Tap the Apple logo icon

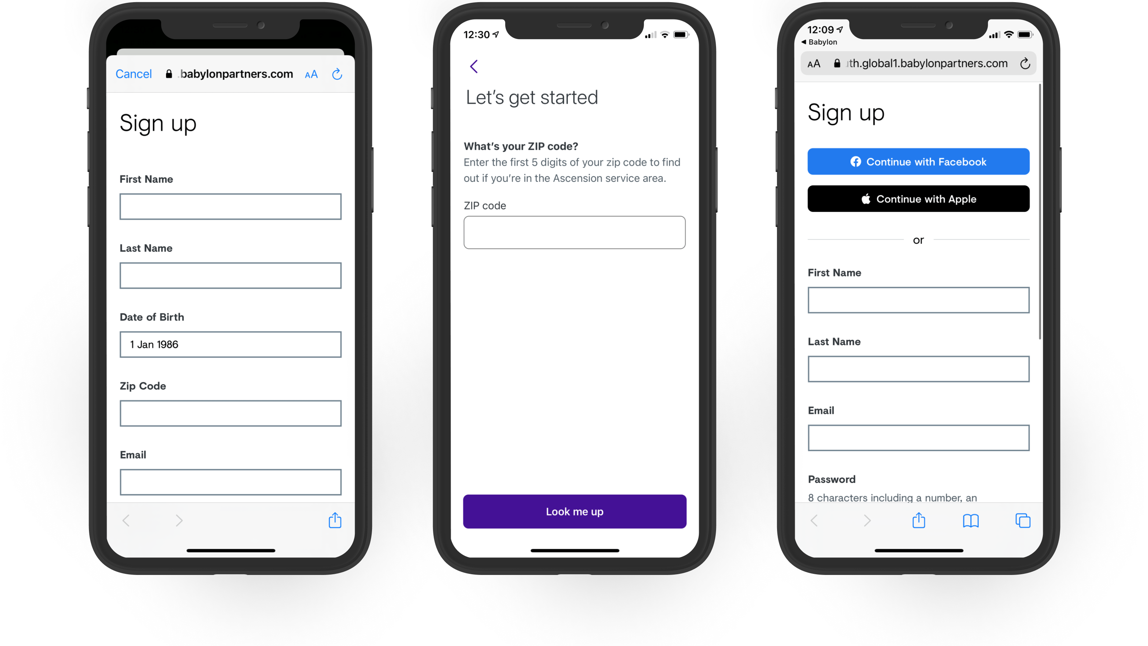865,198
